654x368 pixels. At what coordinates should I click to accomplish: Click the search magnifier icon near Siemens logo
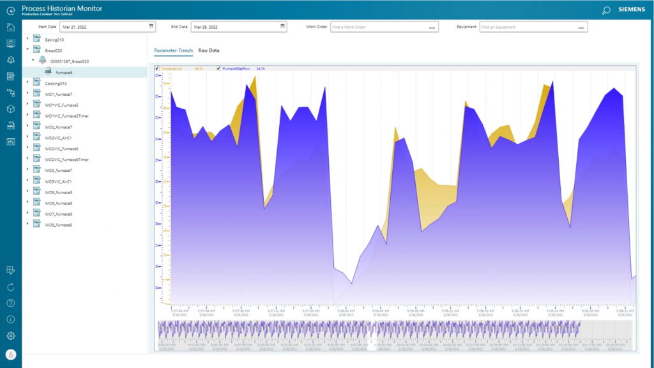(x=606, y=10)
